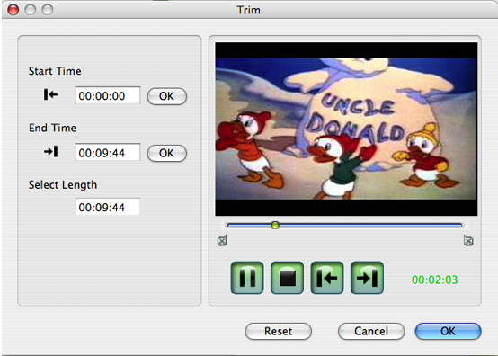Click the left trim marker below the seek bar
The image size is (498, 356).
click(222, 240)
